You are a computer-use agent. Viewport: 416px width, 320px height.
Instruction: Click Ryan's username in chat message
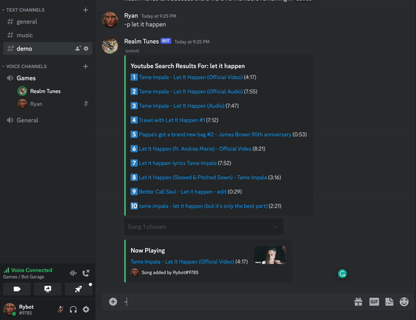tap(131, 16)
